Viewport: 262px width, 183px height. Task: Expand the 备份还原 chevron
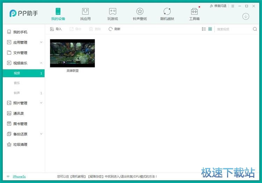(x=41, y=134)
